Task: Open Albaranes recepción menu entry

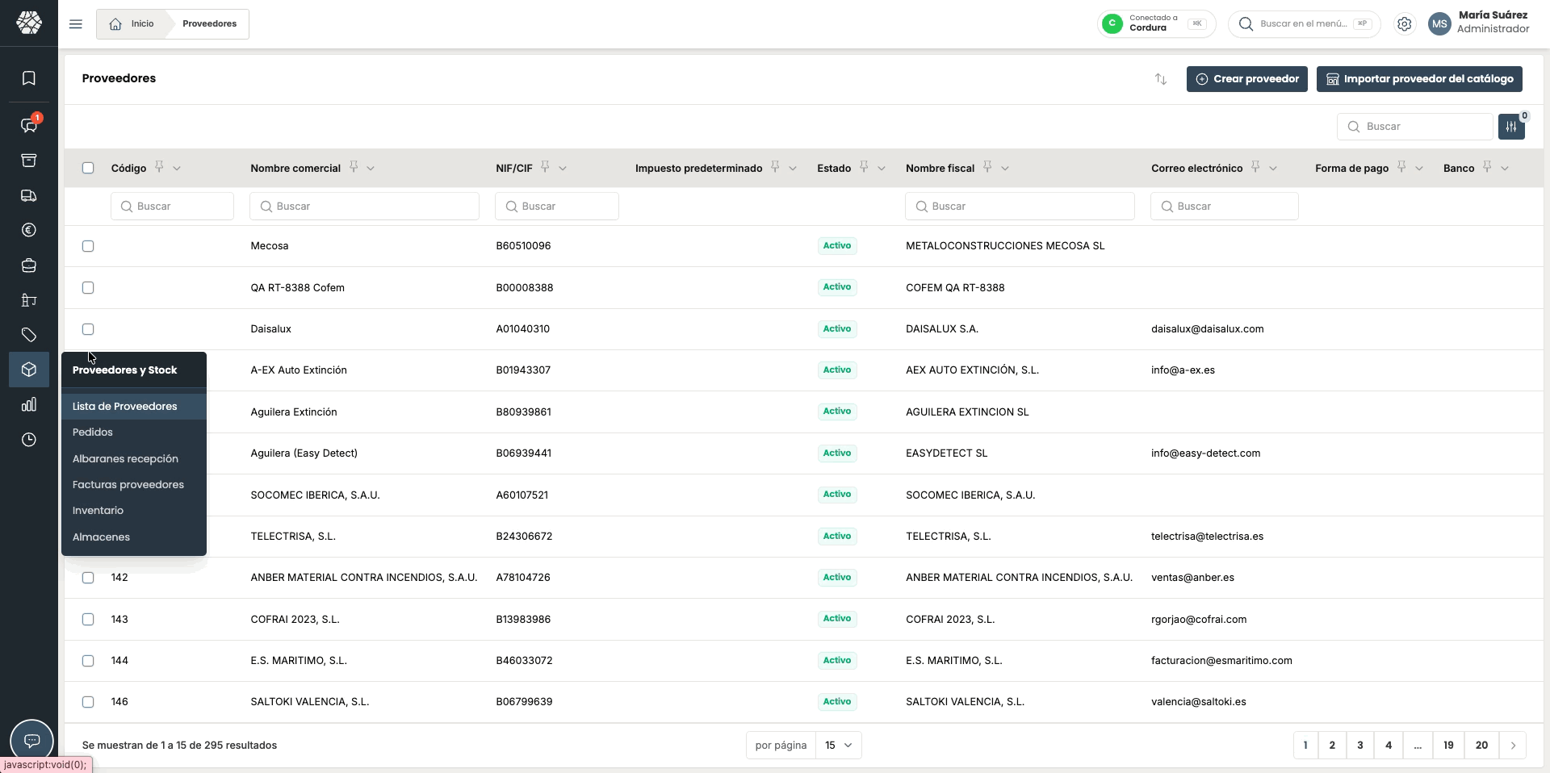Action: pos(134,458)
